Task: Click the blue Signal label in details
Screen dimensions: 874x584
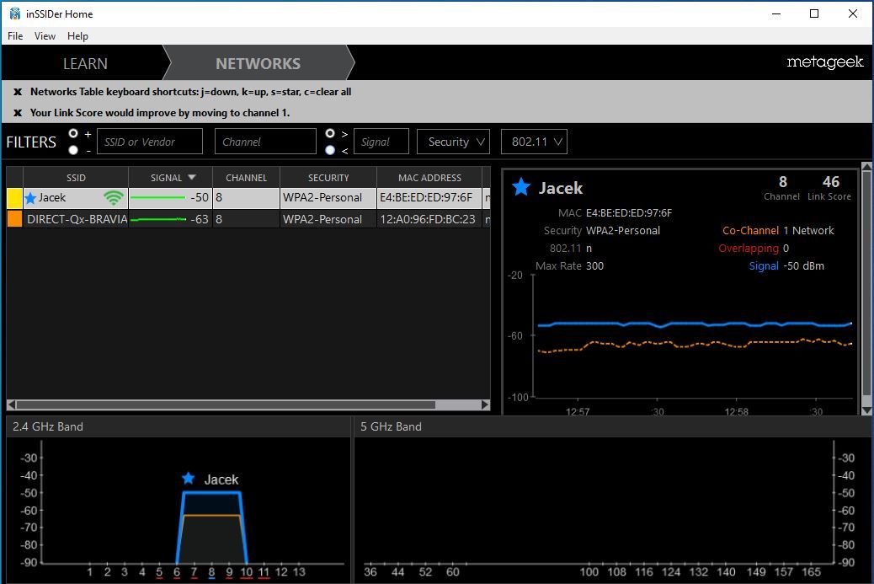Action: 764,266
